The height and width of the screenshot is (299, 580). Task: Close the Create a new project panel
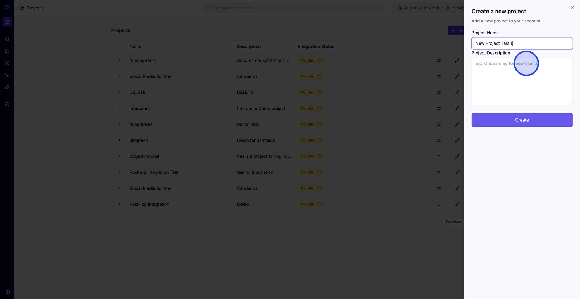tap(573, 7)
